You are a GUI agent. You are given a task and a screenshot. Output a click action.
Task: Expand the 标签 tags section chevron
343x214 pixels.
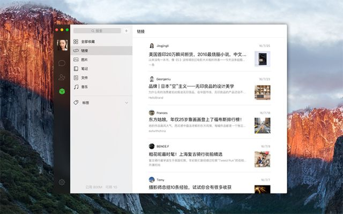[x=127, y=102]
